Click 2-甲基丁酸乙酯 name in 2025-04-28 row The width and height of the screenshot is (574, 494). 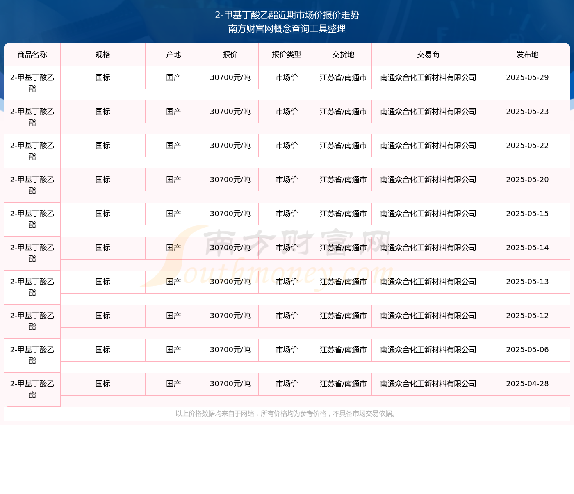(x=32, y=389)
